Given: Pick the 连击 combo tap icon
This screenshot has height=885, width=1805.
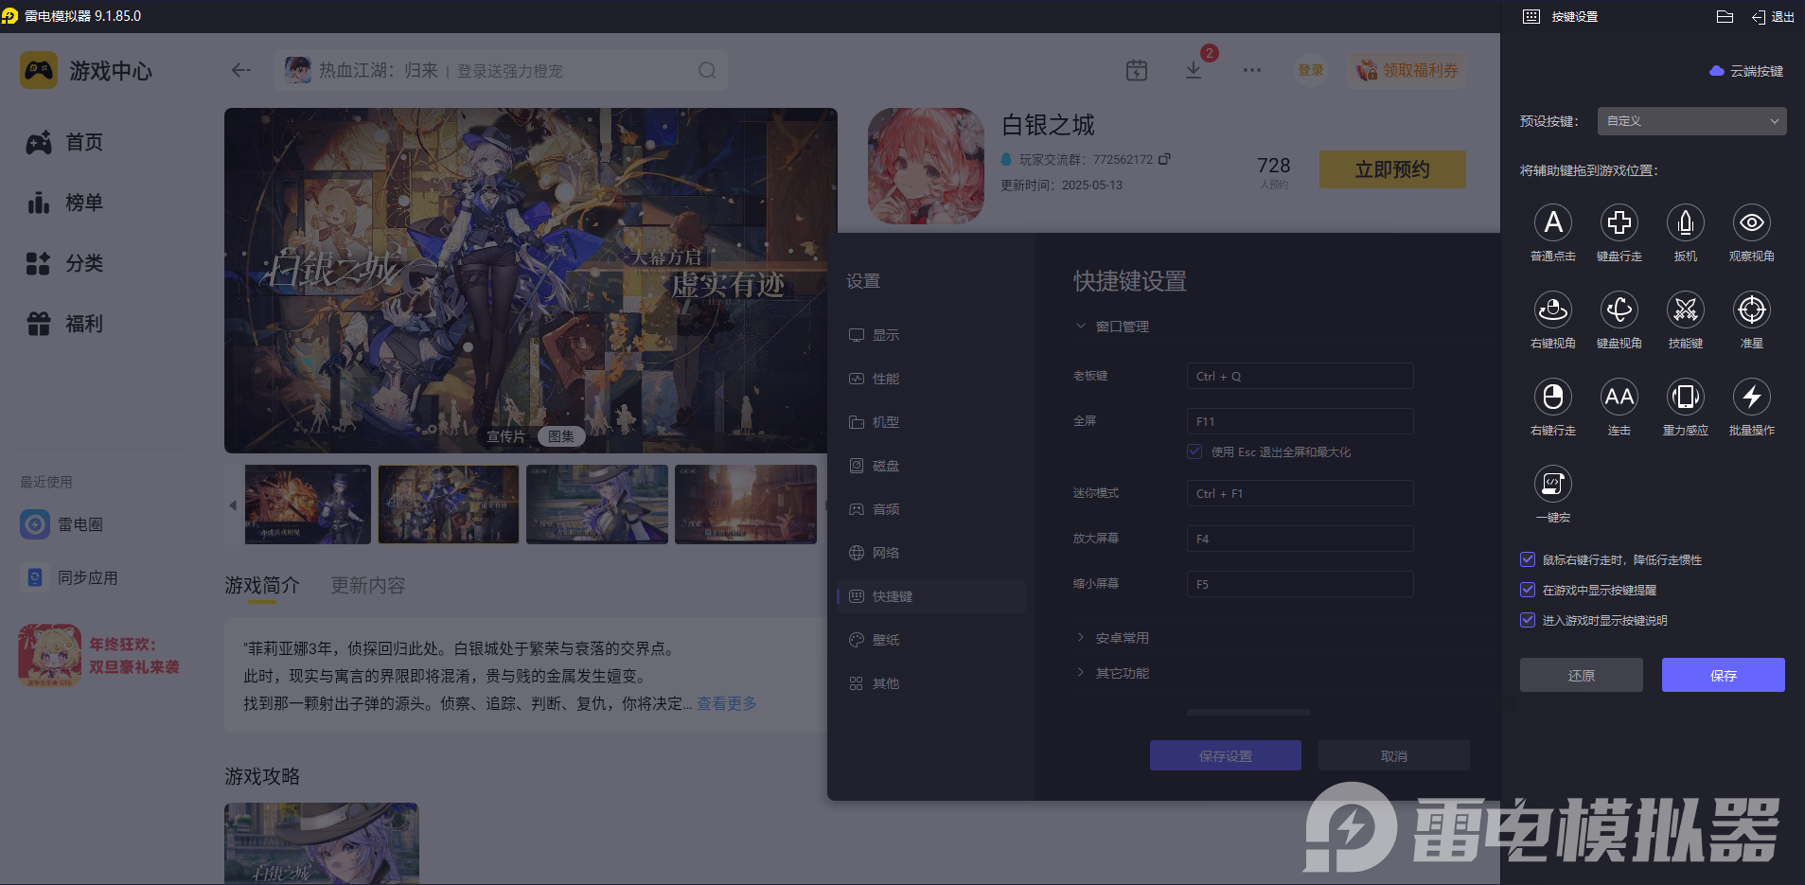Looking at the screenshot, I should [x=1619, y=397].
